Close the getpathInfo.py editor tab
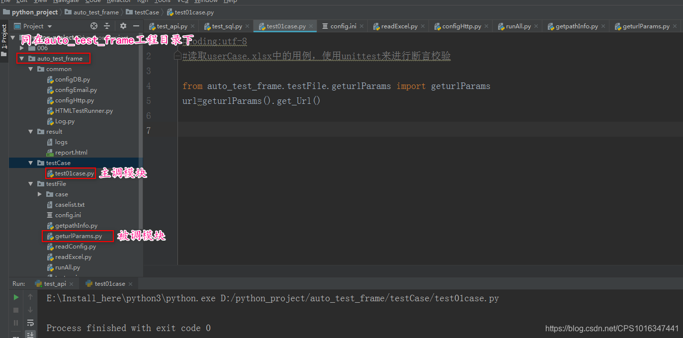Viewport: 683px width, 338px height. [603, 26]
